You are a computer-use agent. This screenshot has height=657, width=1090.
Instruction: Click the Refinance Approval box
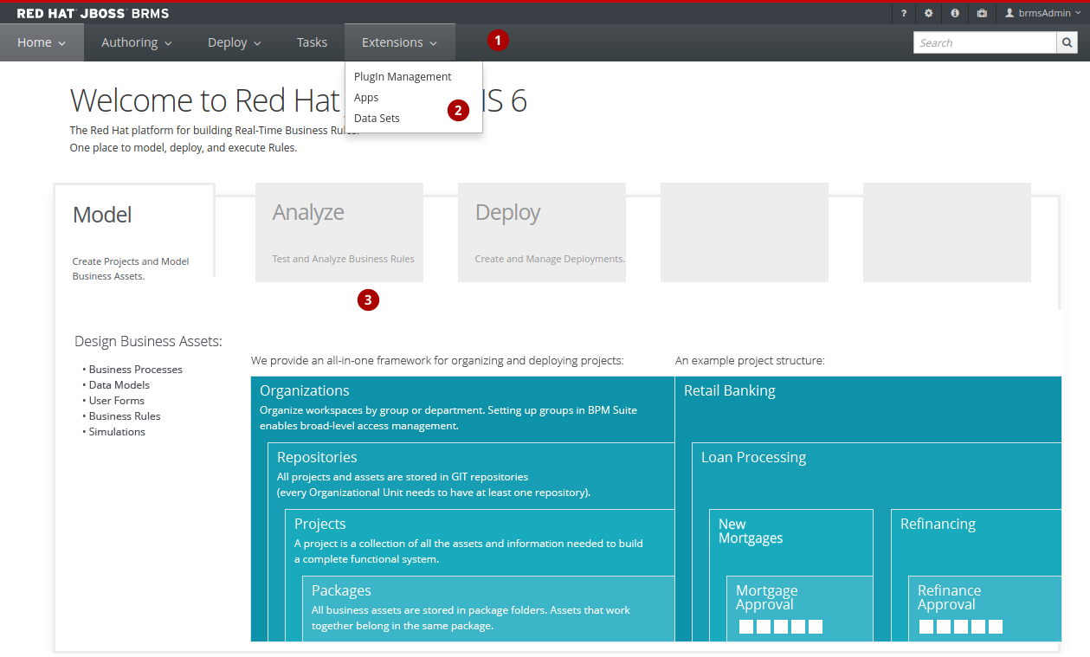coord(984,609)
